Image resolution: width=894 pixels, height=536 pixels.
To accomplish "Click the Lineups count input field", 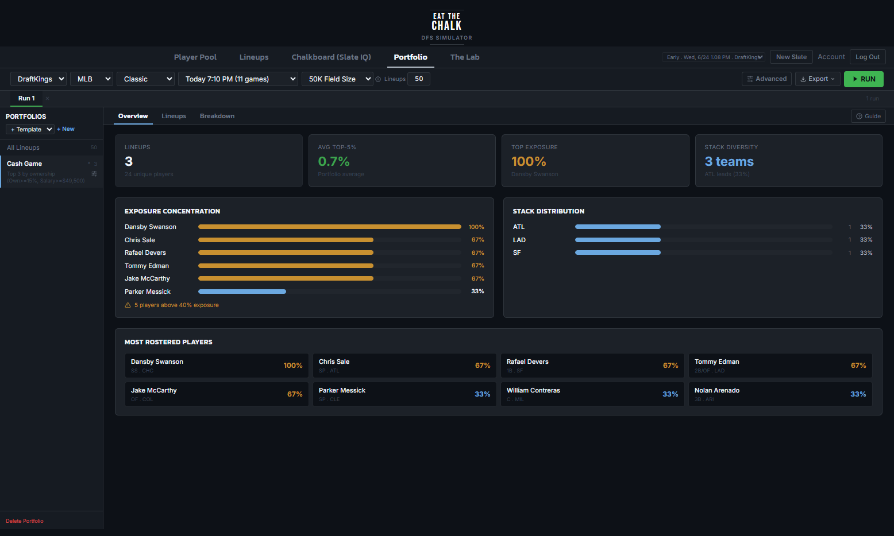I will click(419, 79).
